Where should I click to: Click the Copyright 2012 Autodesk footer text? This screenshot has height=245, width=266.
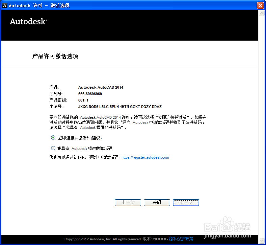coord(103,239)
